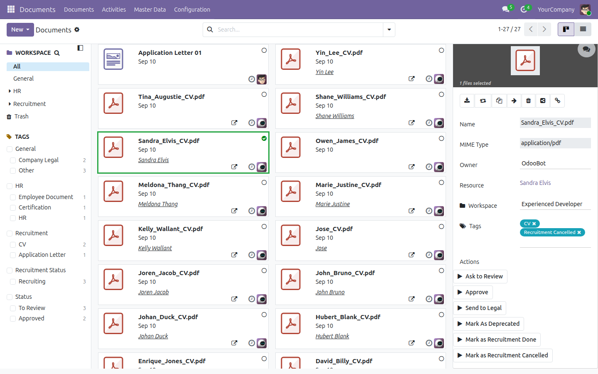Image resolution: width=598 pixels, height=374 pixels.
Task: Open the Configuration menu
Action: tap(192, 10)
